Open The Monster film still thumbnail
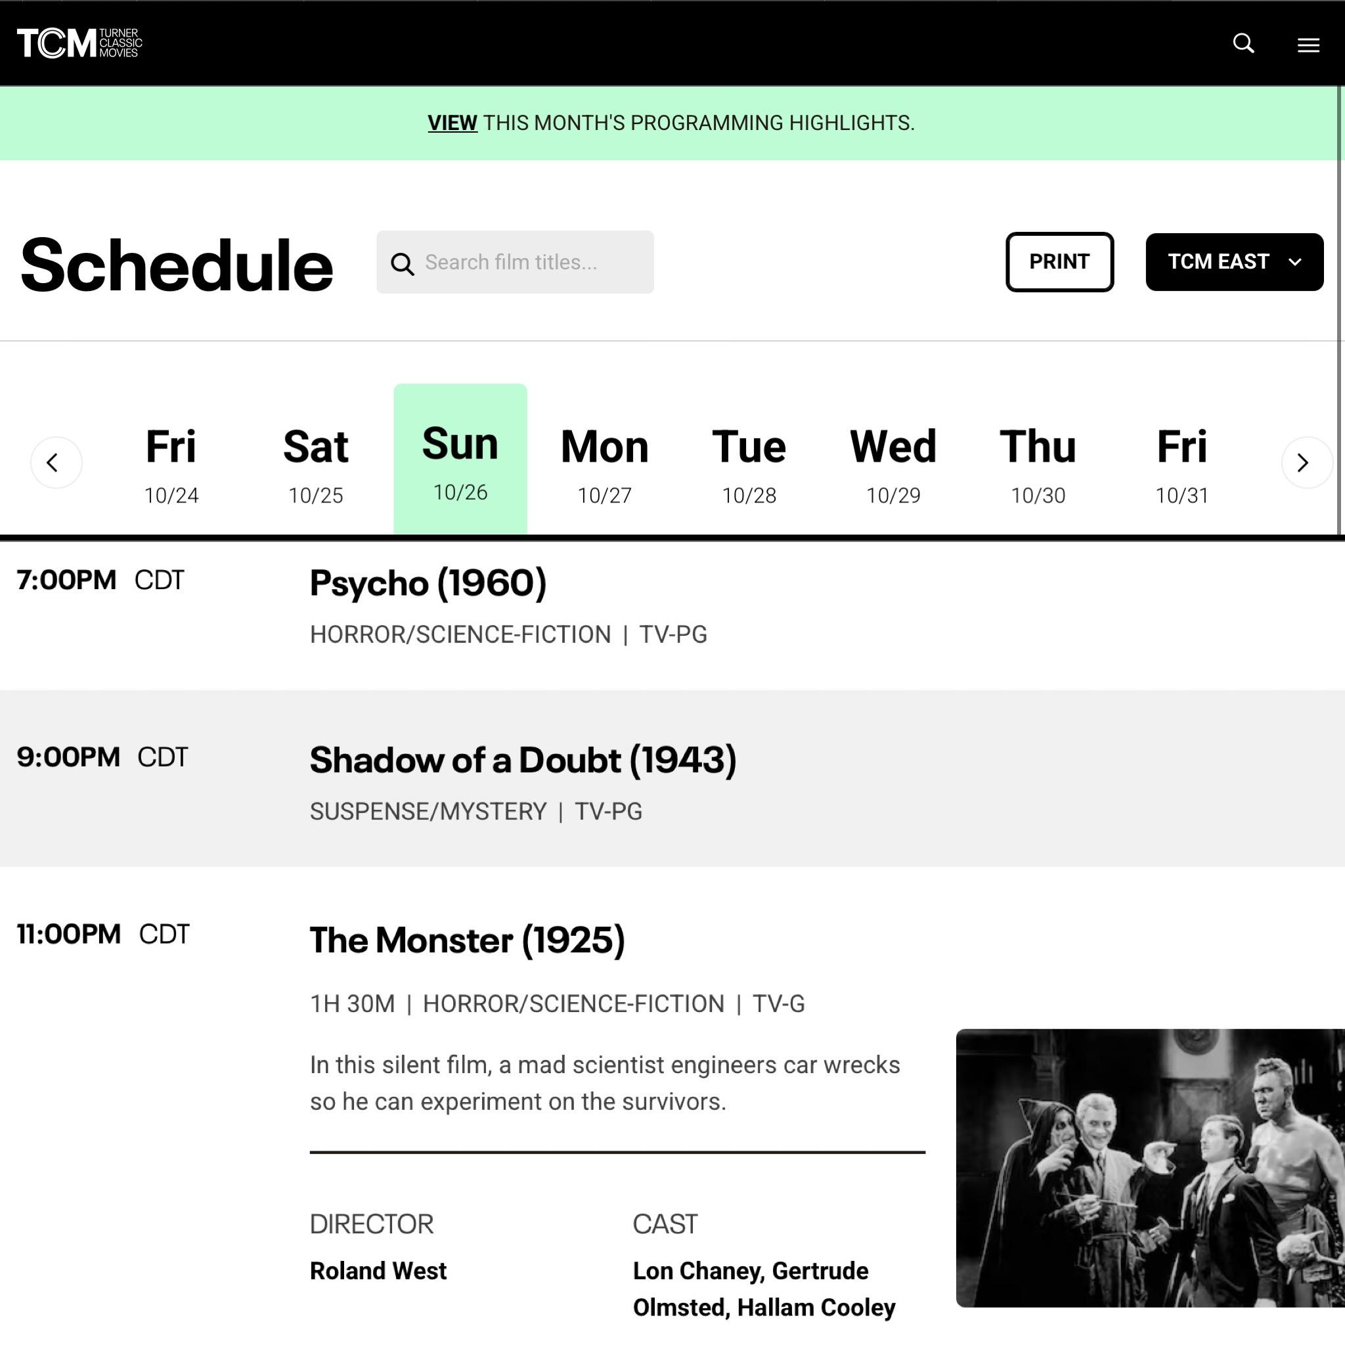The image size is (1345, 1345). pyautogui.click(x=1149, y=1168)
